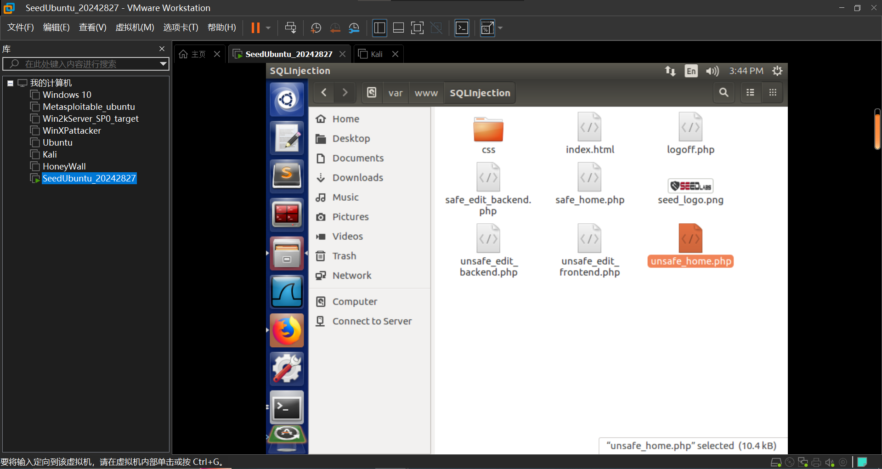Select Windows 10 in the library tree
This screenshot has height=469, width=882.
click(67, 95)
